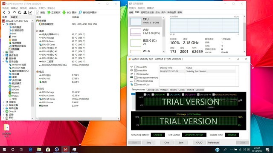Image resolution: width=273 pixels, height=153 pixels.
Task: Enable Stress local disks checkbox
Action: coord(136,81)
